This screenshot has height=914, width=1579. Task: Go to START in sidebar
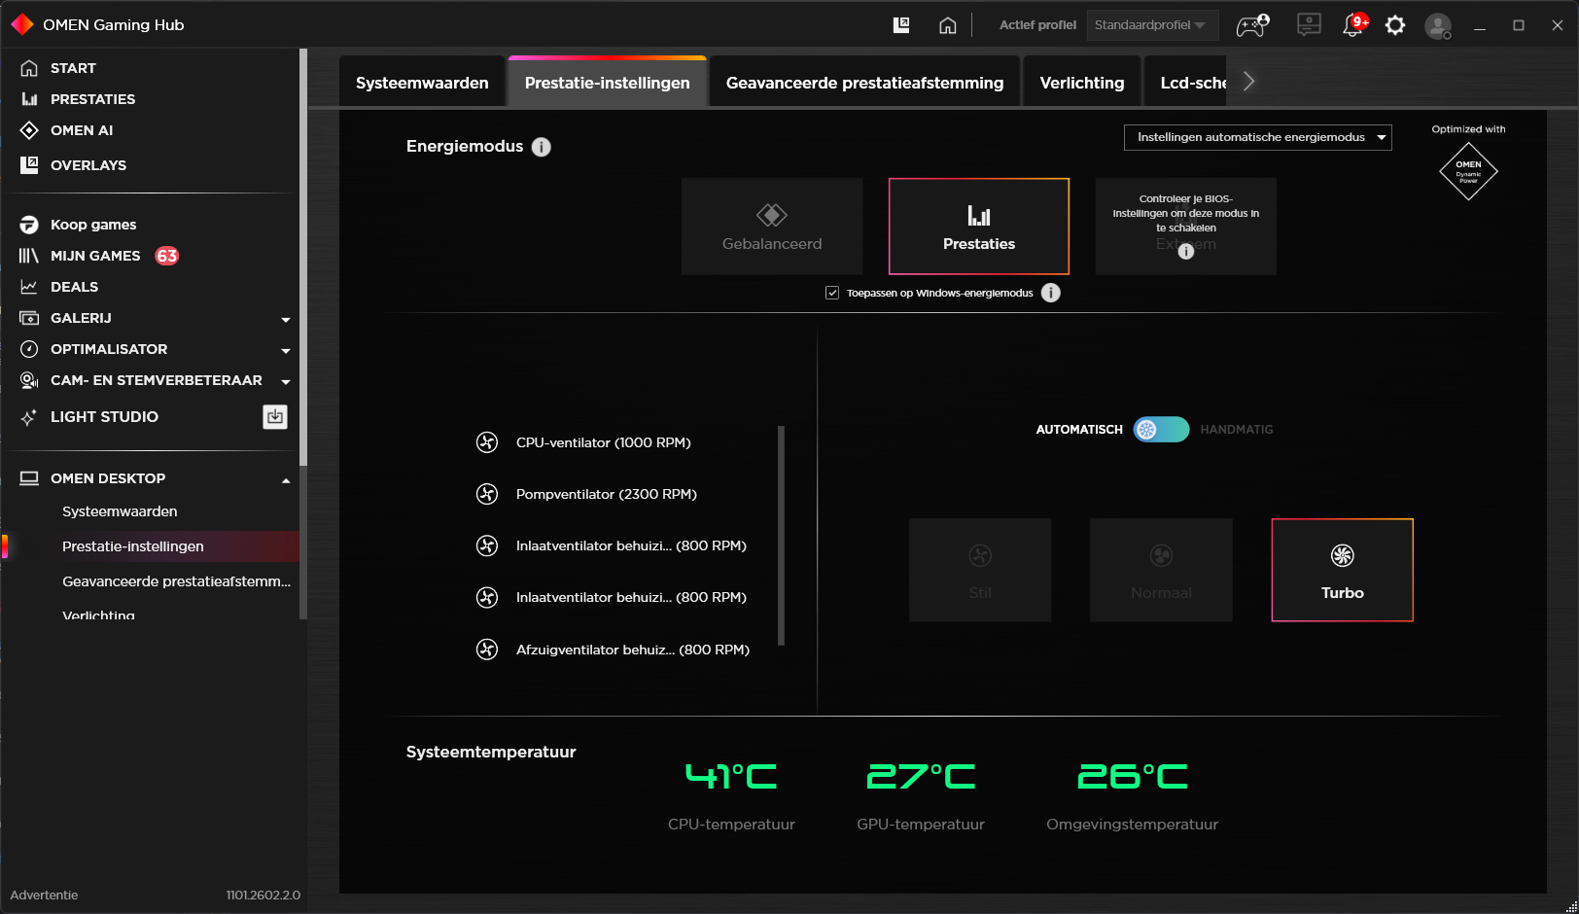pos(73,68)
